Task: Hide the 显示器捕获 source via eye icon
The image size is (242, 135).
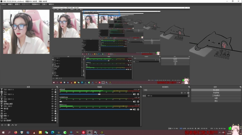Action: point(52,120)
